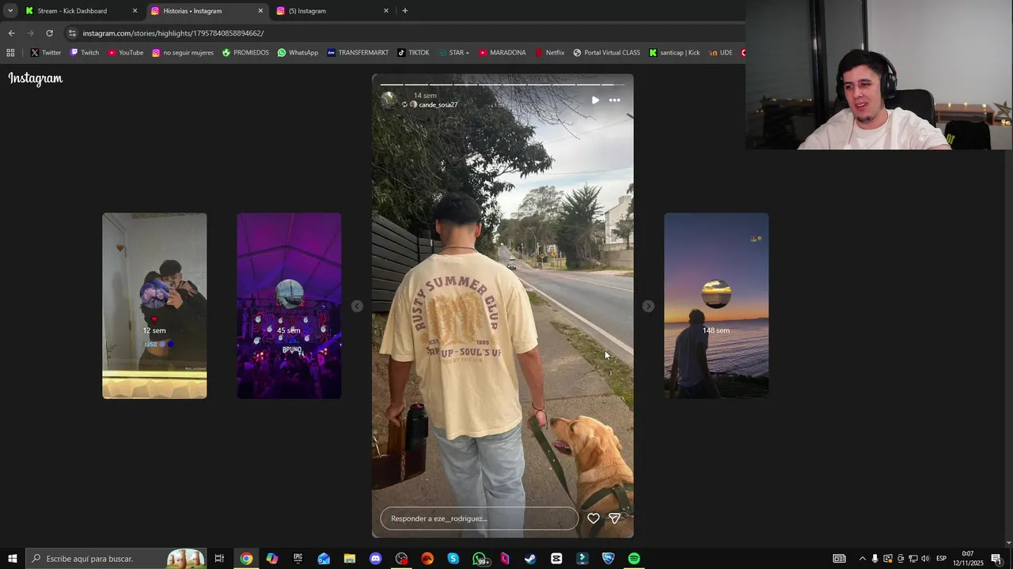
Task: Open Steam from the taskbar
Action: tap(530, 559)
